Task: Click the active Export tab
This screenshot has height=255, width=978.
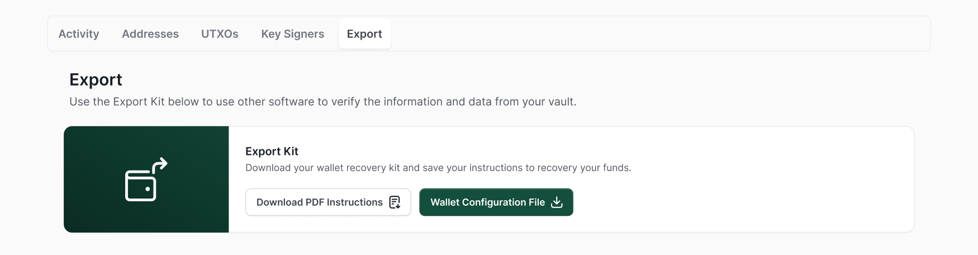Action: click(364, 34)
